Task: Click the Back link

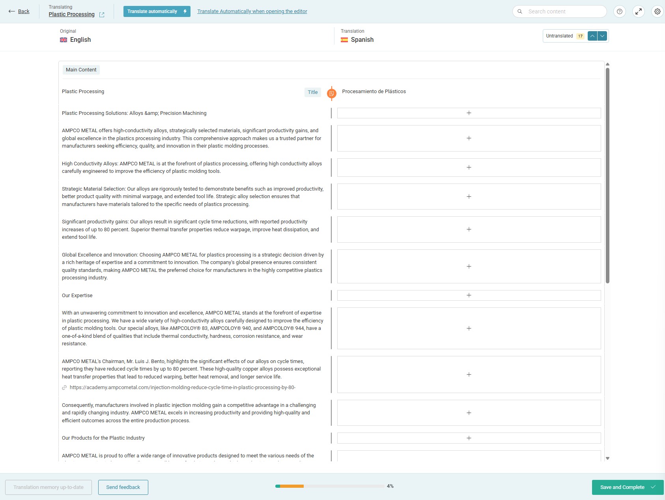Action: click(24, 11)
